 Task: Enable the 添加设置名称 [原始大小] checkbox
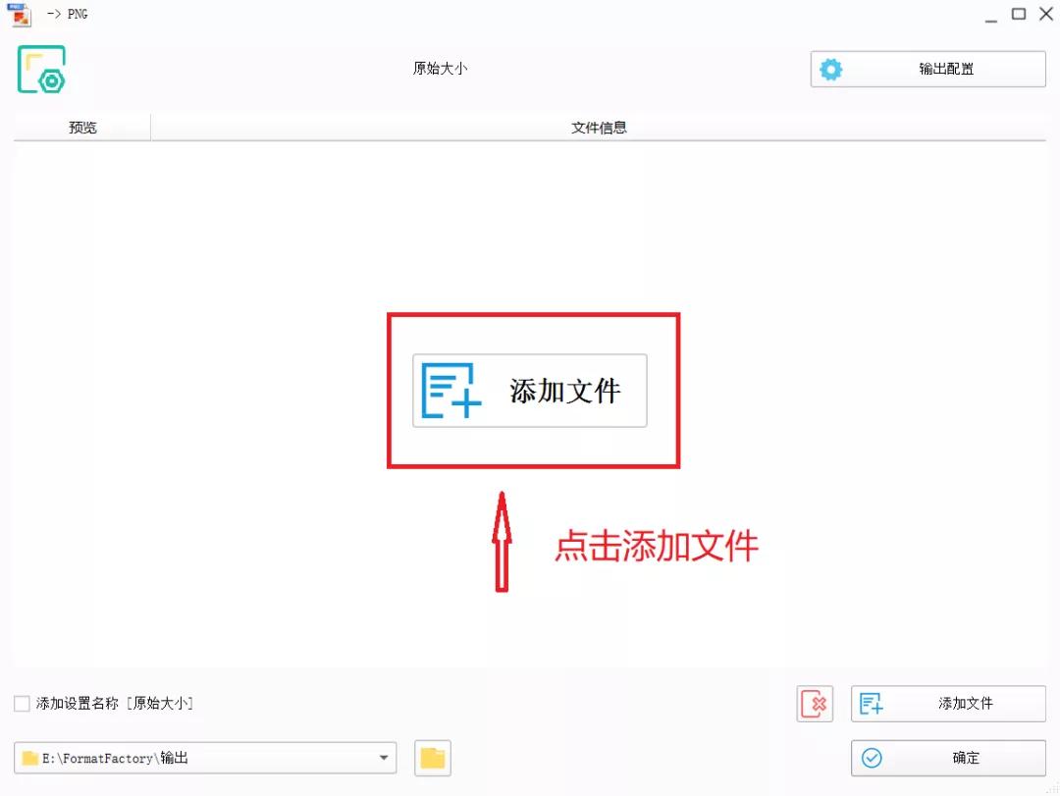[x=22, y=704]
